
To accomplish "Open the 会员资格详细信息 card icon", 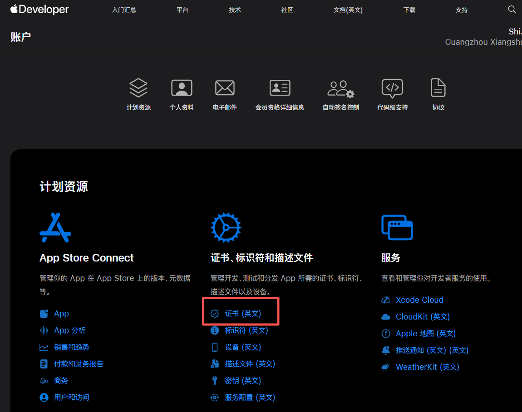I will (280, 88).
